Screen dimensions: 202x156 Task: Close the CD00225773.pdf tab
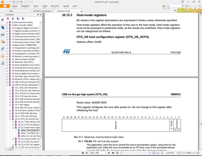(81, 11)
